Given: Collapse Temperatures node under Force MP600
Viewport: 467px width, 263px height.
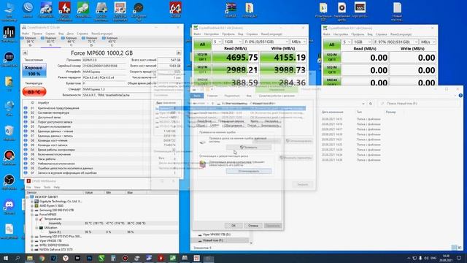Looking at the screenshot, I should (36, 219).
